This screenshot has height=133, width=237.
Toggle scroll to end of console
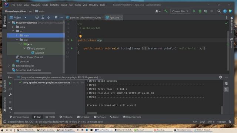226,89
